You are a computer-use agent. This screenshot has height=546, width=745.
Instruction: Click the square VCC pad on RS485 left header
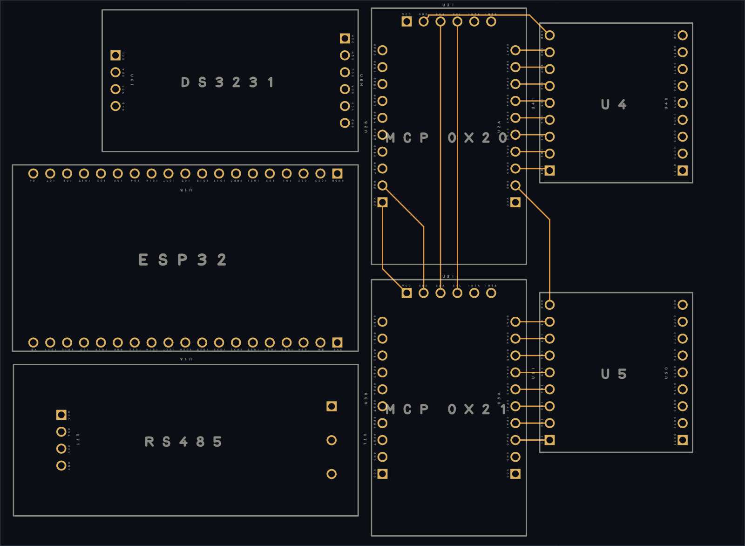tap(61, 415)
